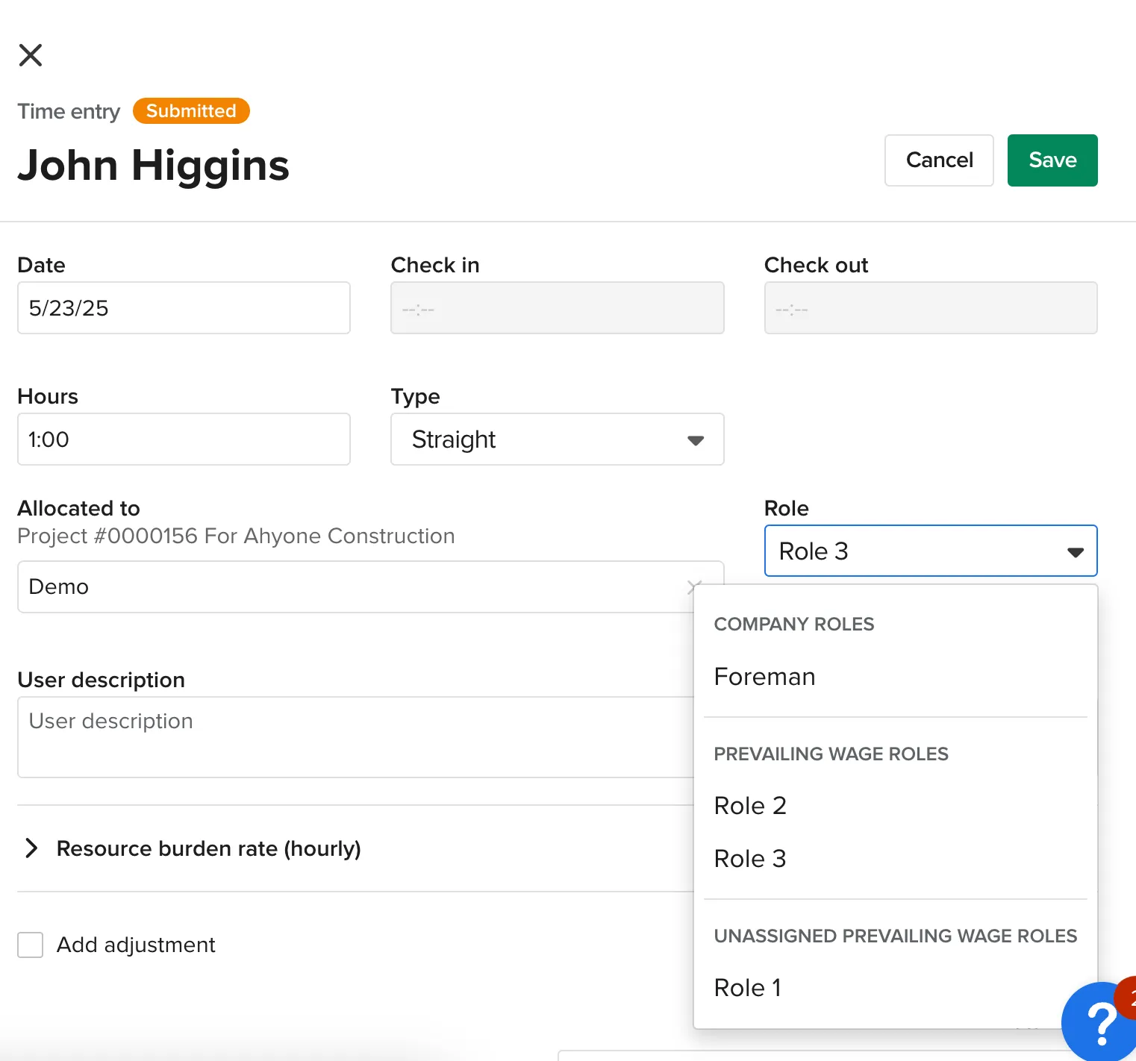Click the Allocated to Demo field

(351, 587)
